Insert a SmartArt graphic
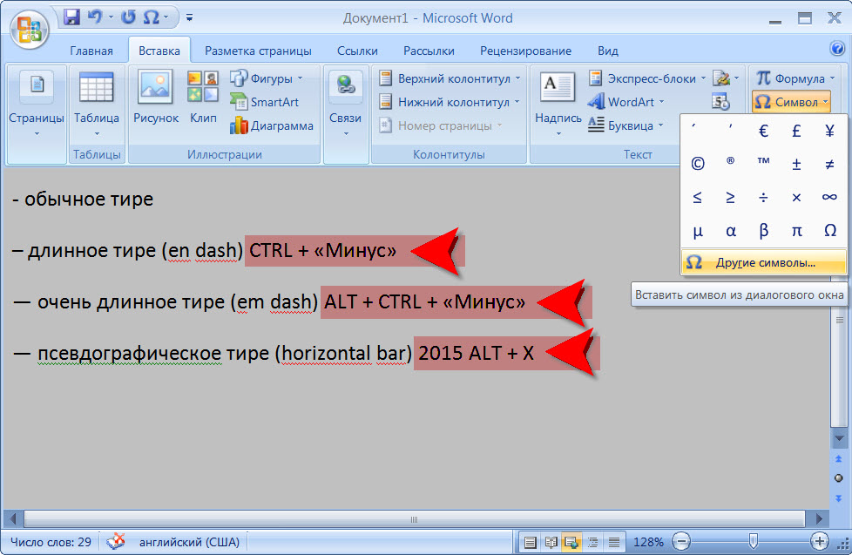The width and height of the screenshot is (852, 555). pos(265,102)
